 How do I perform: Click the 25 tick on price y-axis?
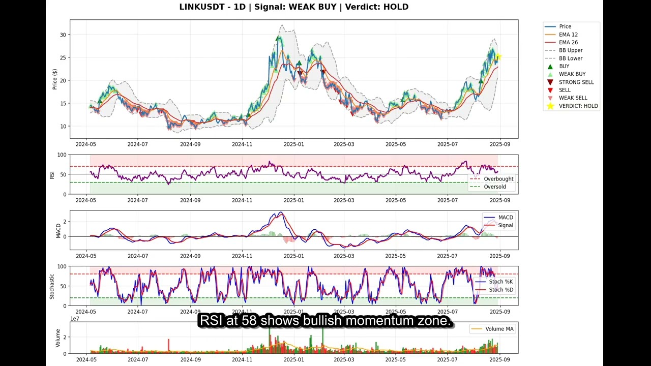tap(62, 58)
